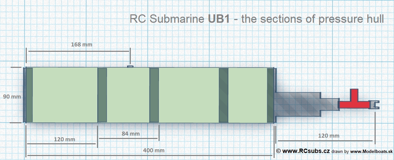Click the second dark bulkhead from left
The width and height of the screenshot is (394, 160).
[102, 95]
